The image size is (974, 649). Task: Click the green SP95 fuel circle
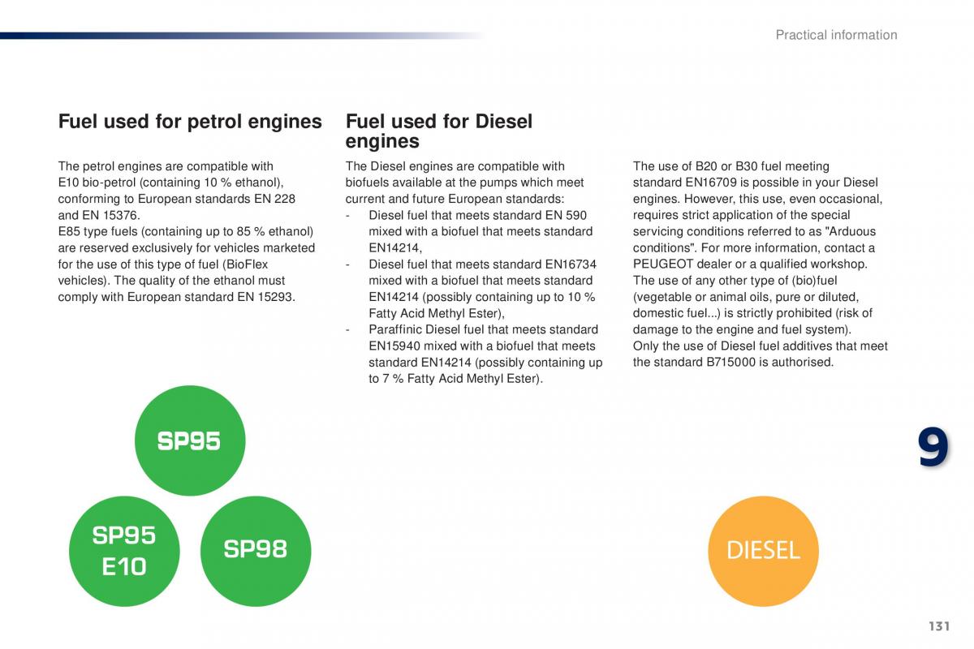[x=189, y=441]
